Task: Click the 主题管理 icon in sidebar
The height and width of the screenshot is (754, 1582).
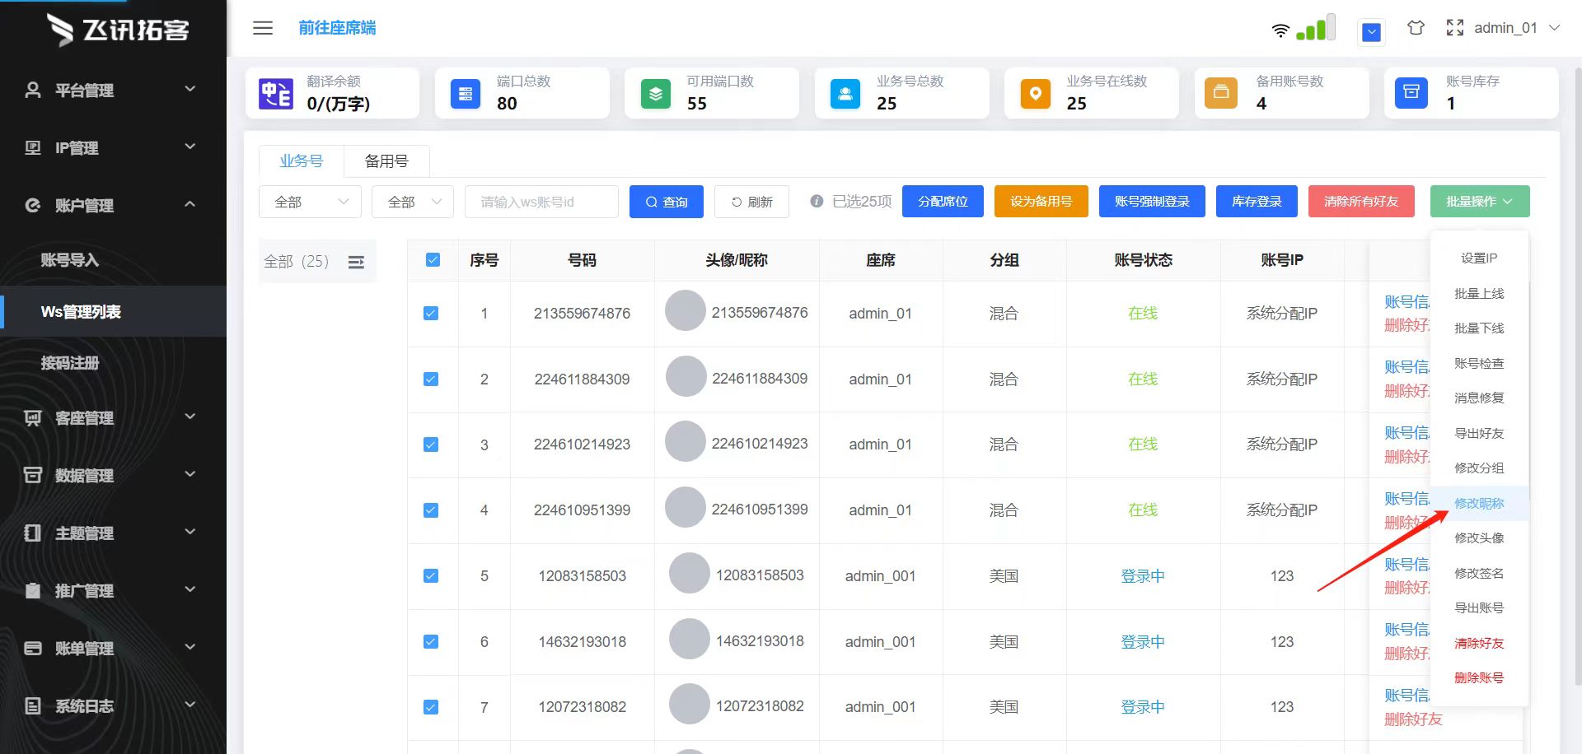Action: coord(33,533)
